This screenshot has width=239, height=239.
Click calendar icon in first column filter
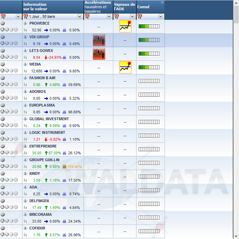click(x=3, y=17)
